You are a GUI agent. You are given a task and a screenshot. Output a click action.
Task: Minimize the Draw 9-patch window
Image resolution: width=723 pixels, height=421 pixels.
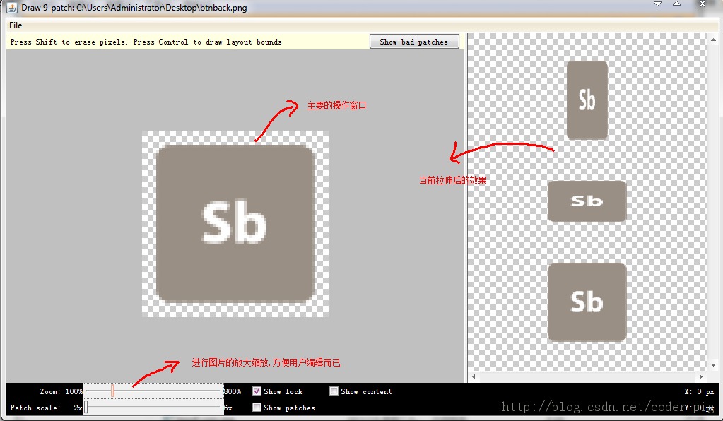(x=658, y=4)
